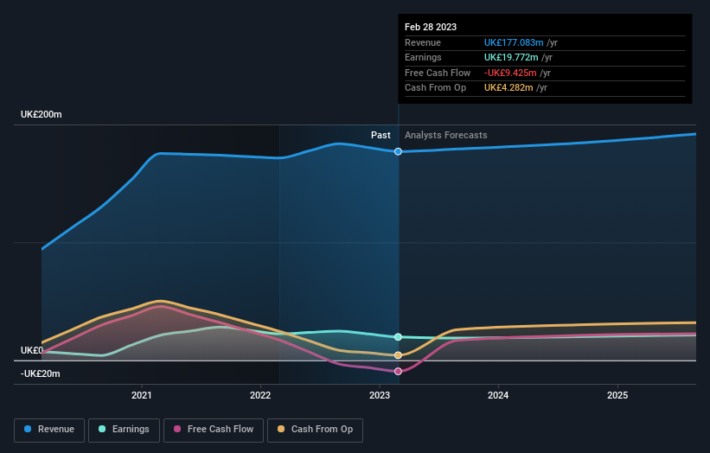This screenshot has height=453, width=710.
Task: Select the 2025 x-axis label
Action: pyautogui.click(x=617, y=396)
